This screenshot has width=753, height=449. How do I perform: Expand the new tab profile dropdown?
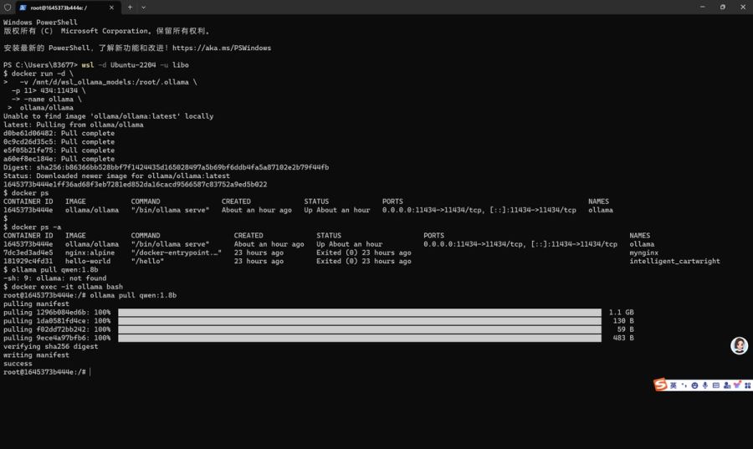click(144, 8)
